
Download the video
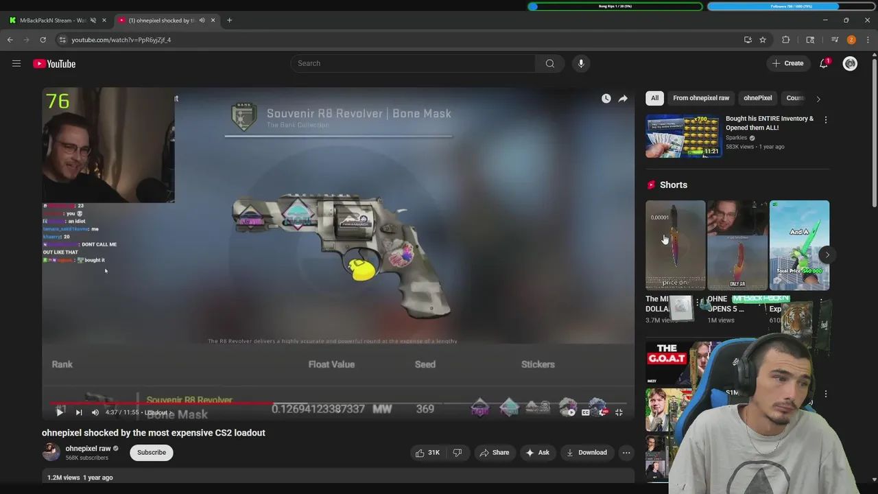[x=586, y=452]
